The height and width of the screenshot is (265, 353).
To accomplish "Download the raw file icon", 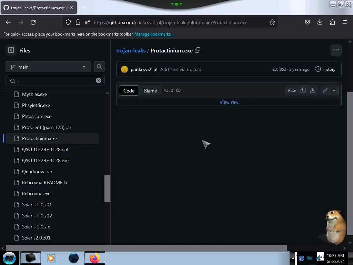I will pyautogui.click(x=312, y=91).
